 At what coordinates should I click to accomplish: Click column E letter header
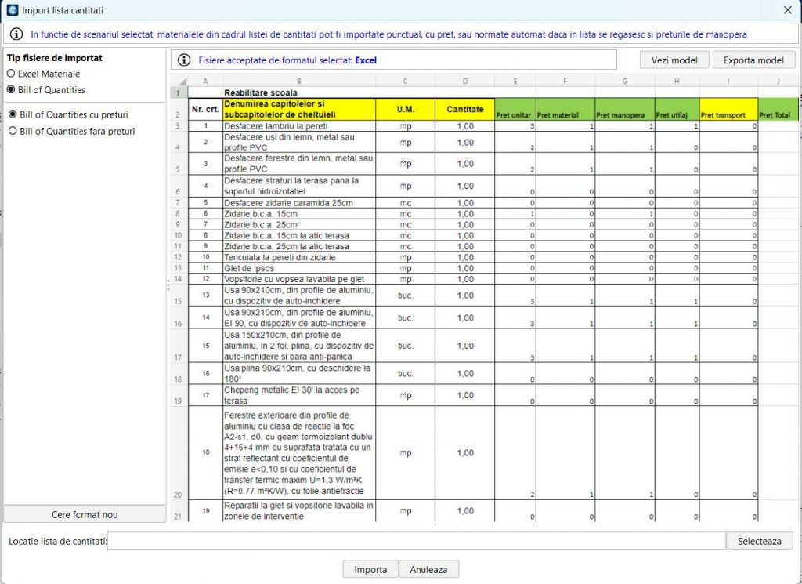[x=515, y=81]
